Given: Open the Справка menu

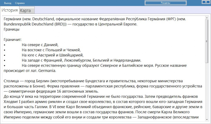Looking at the screenshot, I should tap(20, 3).
